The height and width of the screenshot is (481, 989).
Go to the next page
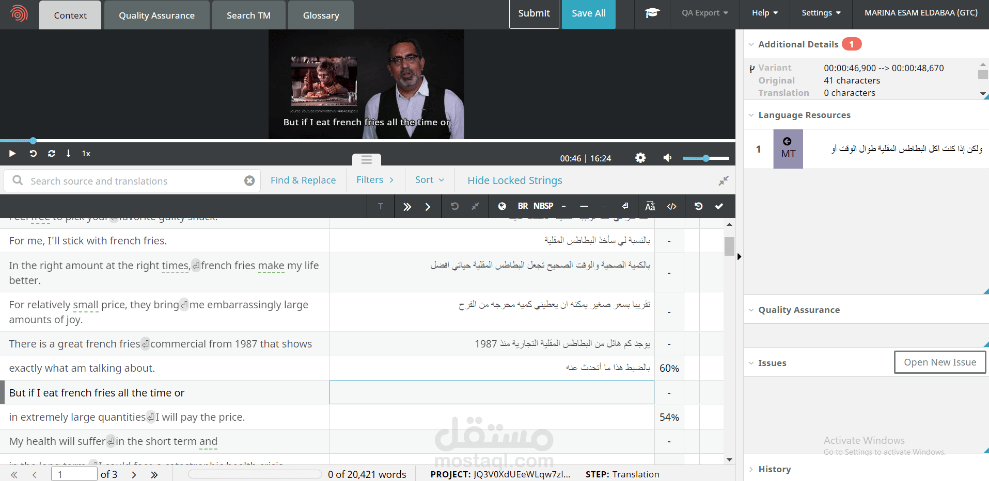click(x=134, y=474)
